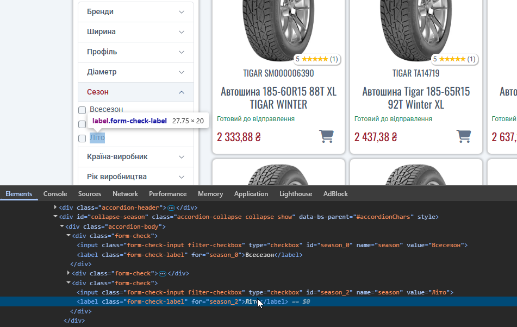Open star rating of TIGAR SM000006390 tire
Viewport: 517px width, 327px height.
pyautogui.click(x=317, y=59)
